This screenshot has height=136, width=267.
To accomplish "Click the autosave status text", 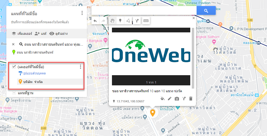I will (40, 22).
